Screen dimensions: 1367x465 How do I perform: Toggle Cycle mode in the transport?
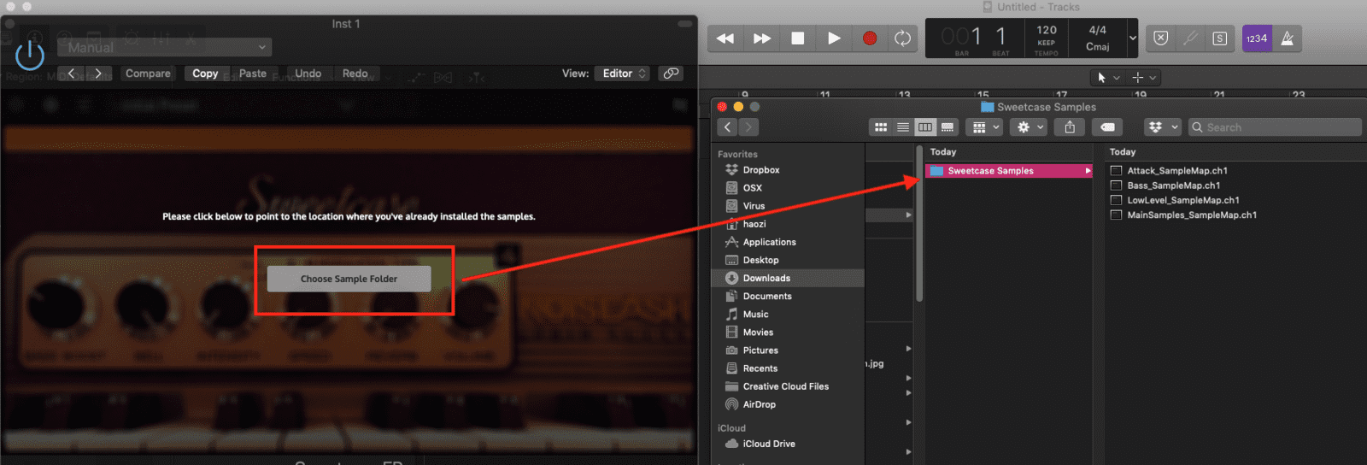click(x=902, y=38)
